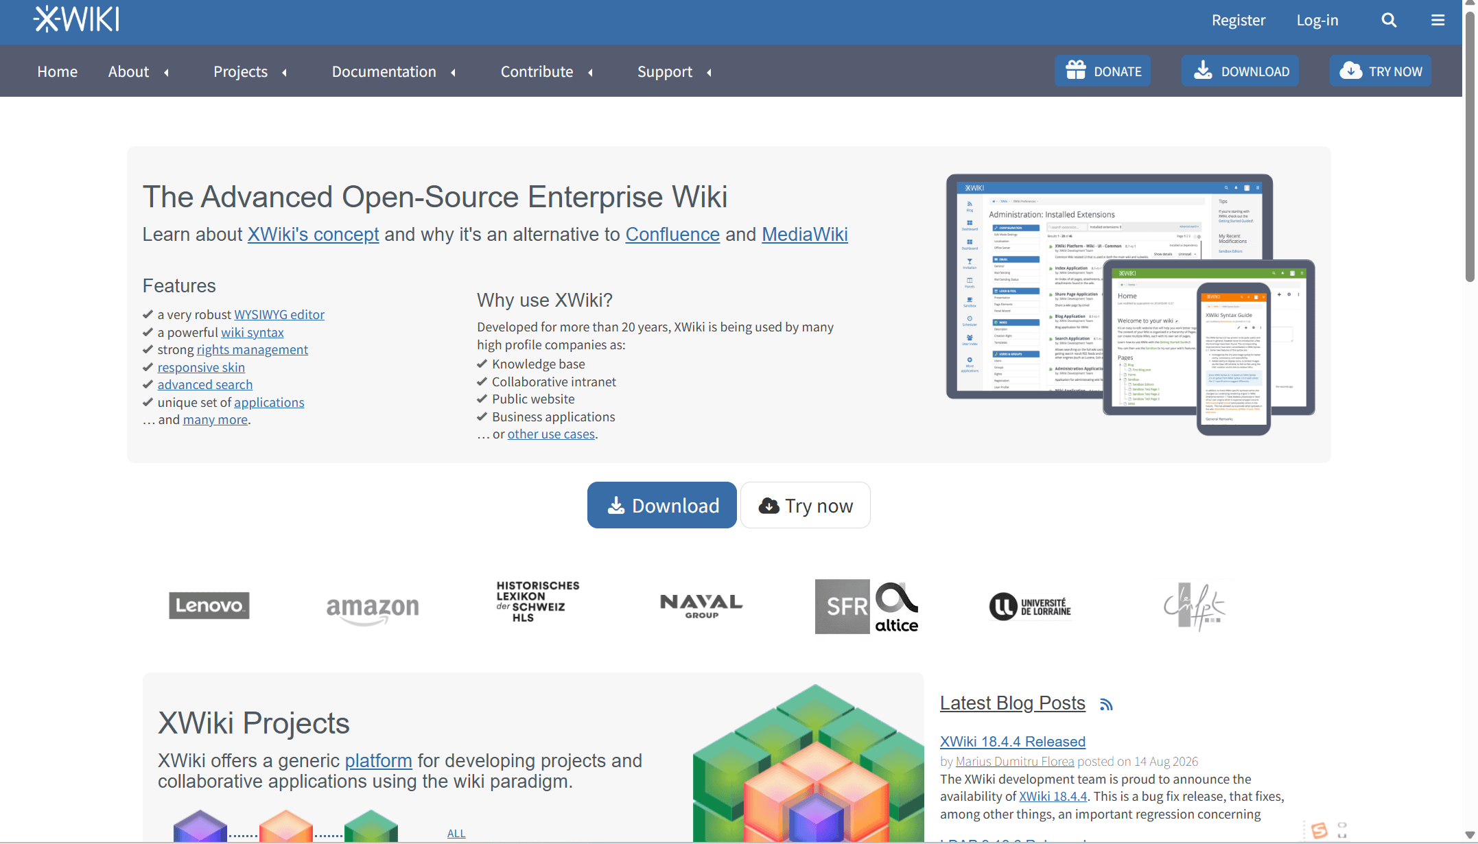Click the Naval Group logo
The width and height of the screenshot is (1478, 844).
[701, 606]
